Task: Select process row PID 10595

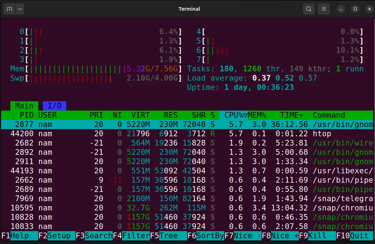Action: coord(187,208)
